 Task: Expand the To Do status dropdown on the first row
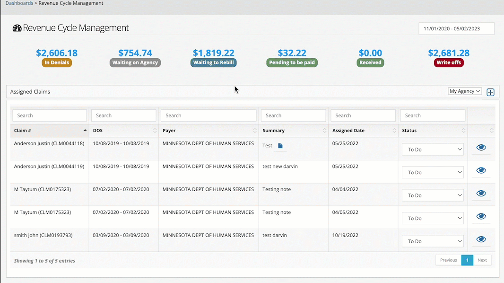[x=432, y=149]
